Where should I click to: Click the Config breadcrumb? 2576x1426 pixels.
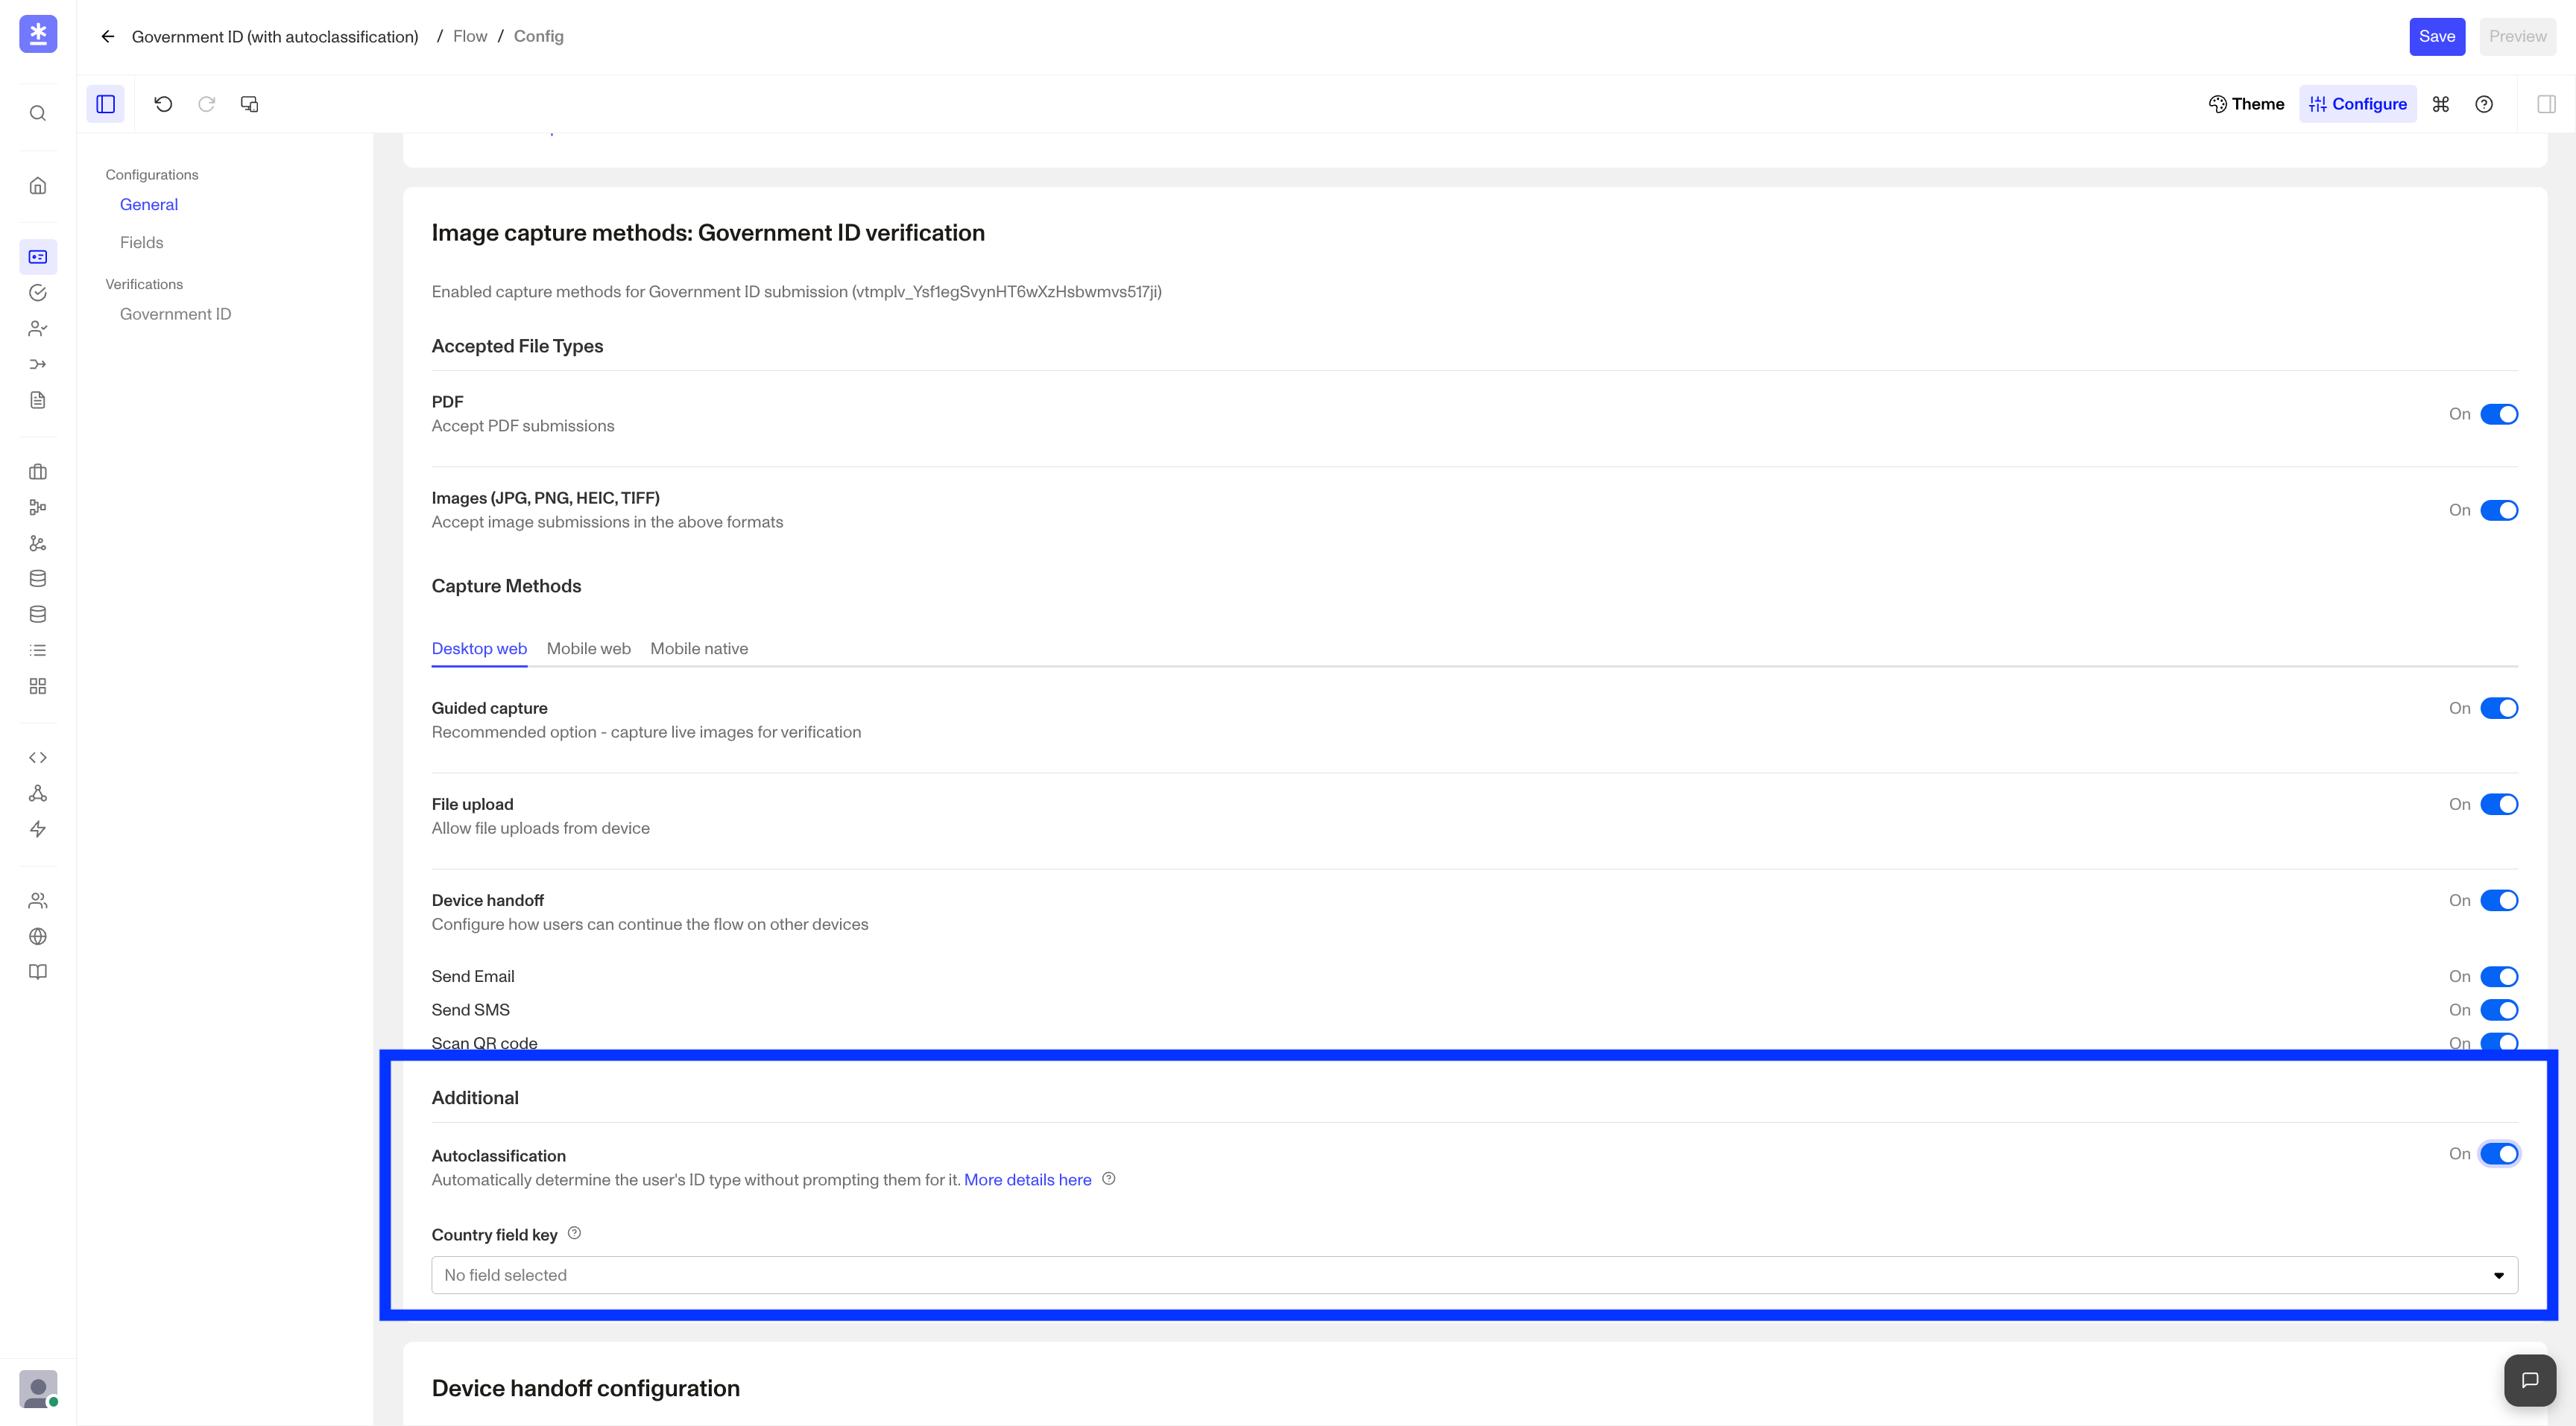[x=538, y=37]
